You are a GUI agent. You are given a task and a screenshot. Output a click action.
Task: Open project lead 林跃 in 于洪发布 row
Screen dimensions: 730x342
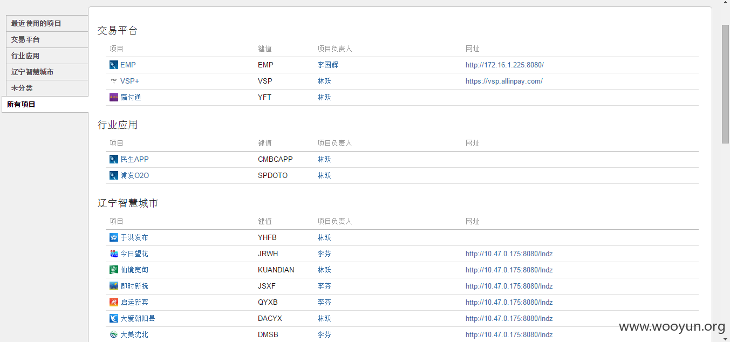(x=324, y=237)
